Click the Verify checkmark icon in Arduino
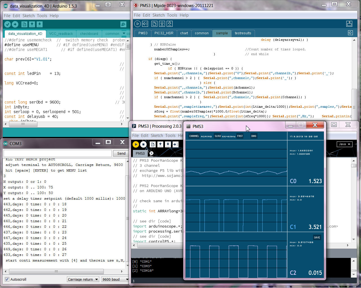The width and height of the screenshot is (361, 288). click(8, 24)
